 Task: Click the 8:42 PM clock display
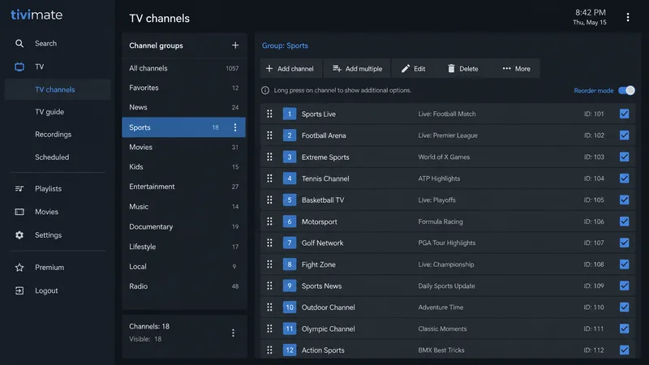pyautogui.click(x=591, y=12)
